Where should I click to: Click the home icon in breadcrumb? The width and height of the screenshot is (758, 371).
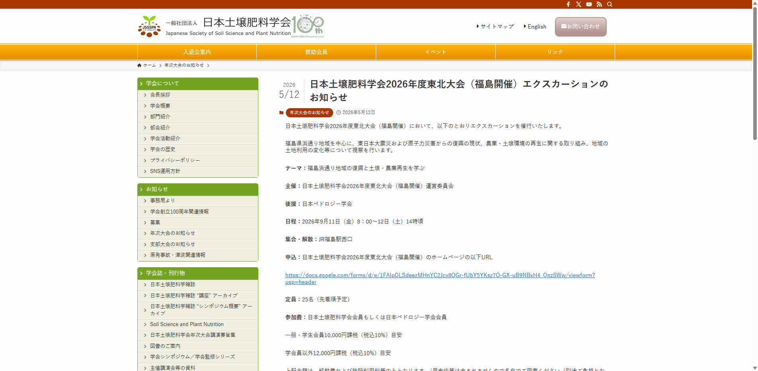pos(139,65)
